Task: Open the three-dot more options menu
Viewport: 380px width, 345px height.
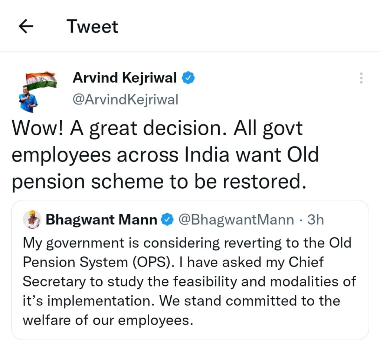Action: [x=361, y=78]
